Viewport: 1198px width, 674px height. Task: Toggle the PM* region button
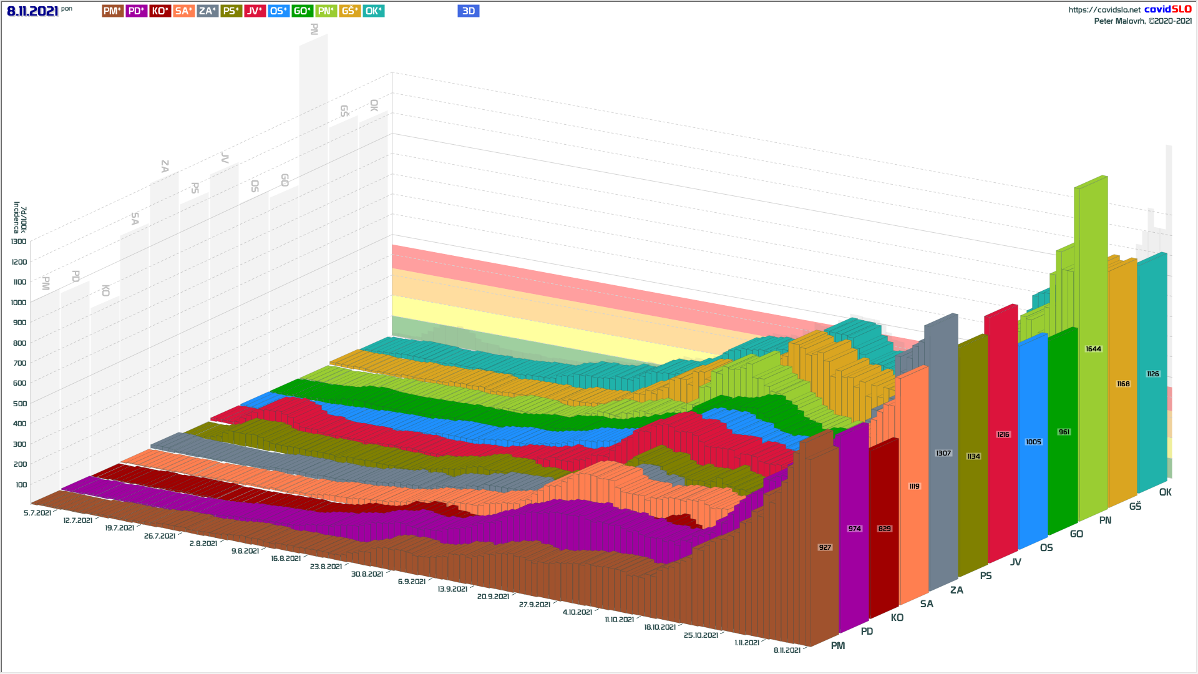coord(112,11)
